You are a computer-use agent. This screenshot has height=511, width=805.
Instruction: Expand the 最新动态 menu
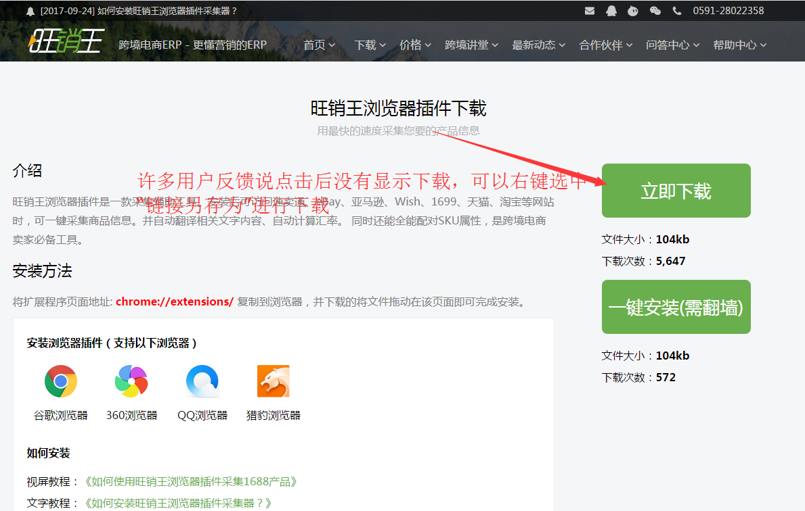click(x=538, y=45)
